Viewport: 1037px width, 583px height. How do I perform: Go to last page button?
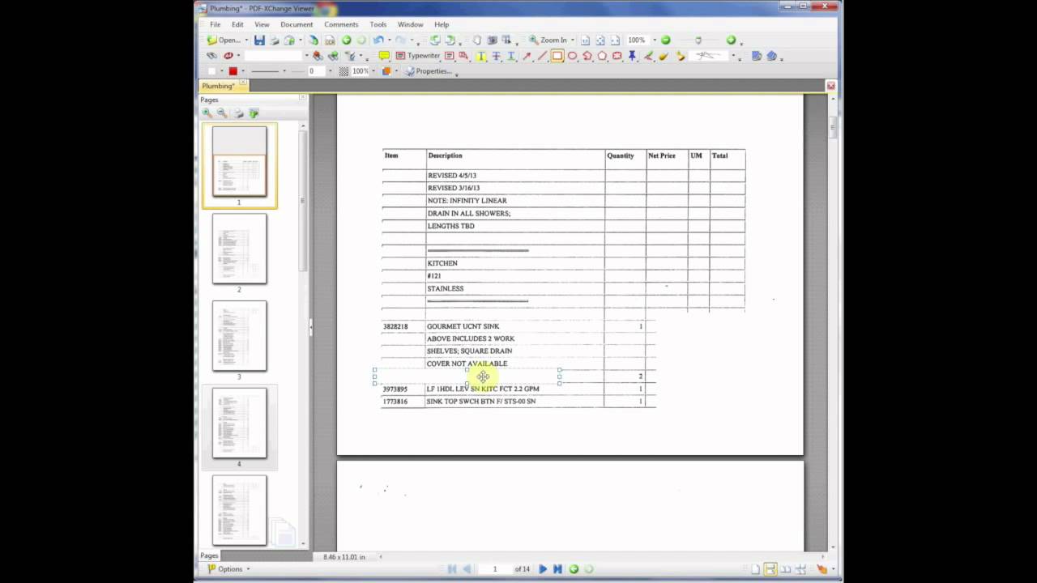pos(557,569)
